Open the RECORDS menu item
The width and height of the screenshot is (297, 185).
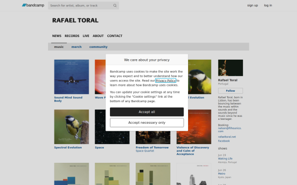(72, 36)
